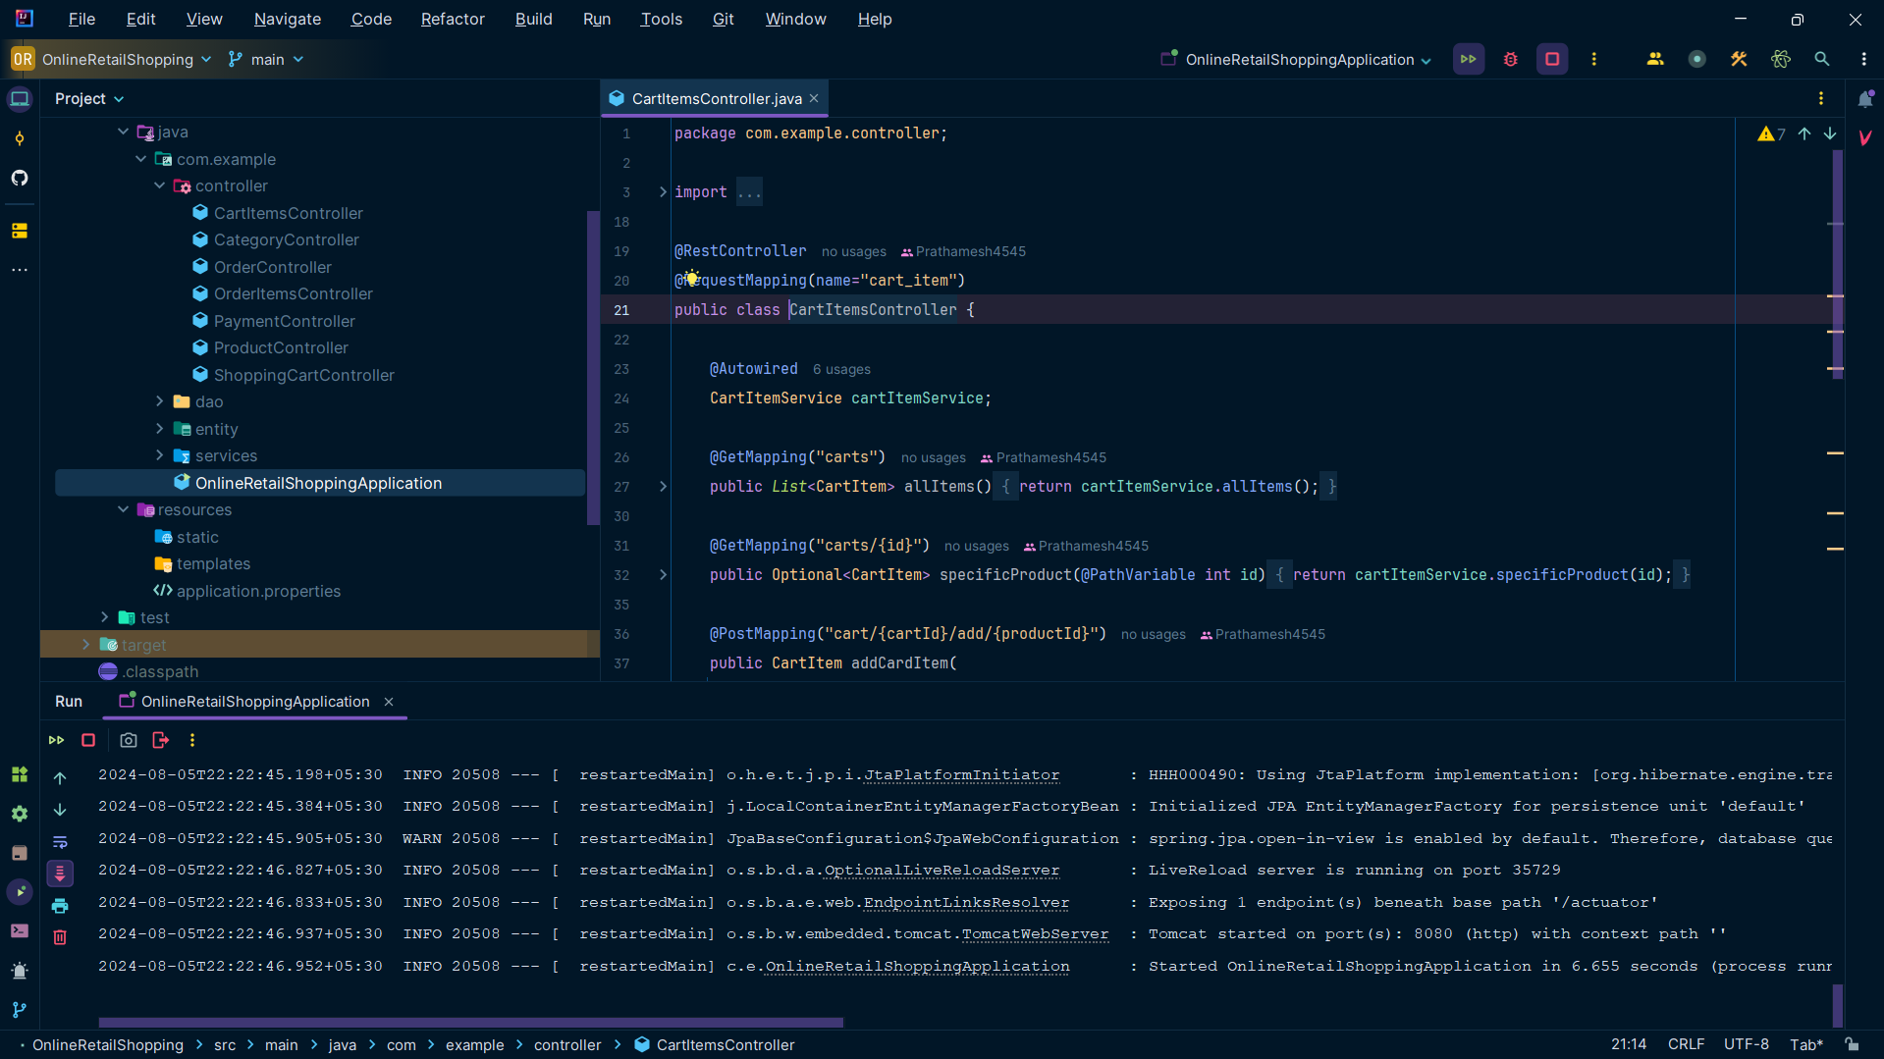Open the Problems tool window icon
This screenshot has width=1884, height=1059.
click(x=20, y=971)
